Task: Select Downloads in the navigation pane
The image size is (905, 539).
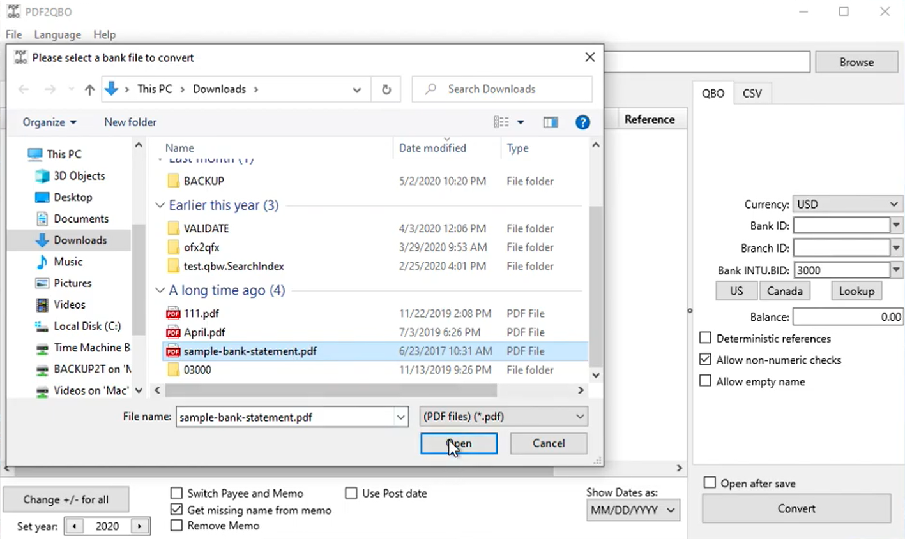Action: 80,240
